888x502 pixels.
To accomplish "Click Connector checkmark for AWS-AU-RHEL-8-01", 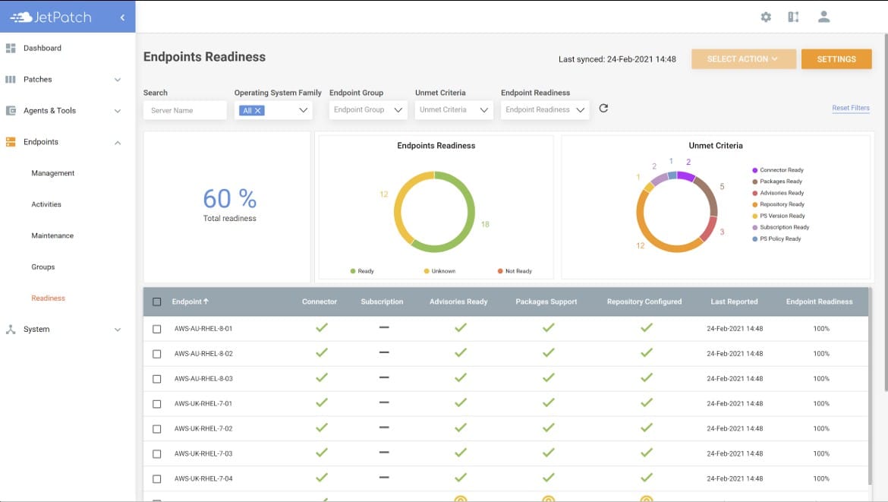I will click(x=322, y=327).
